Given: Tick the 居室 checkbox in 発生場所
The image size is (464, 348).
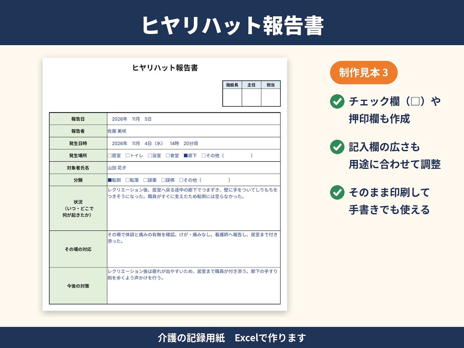Looking at the screenshot, I should click(x=110, y=156).
